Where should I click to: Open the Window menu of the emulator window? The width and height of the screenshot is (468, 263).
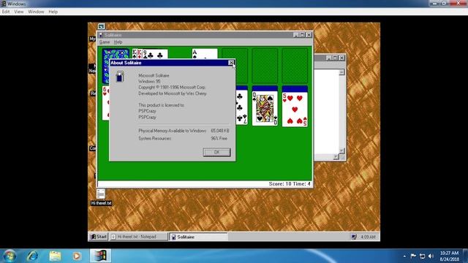coord(36,12)
